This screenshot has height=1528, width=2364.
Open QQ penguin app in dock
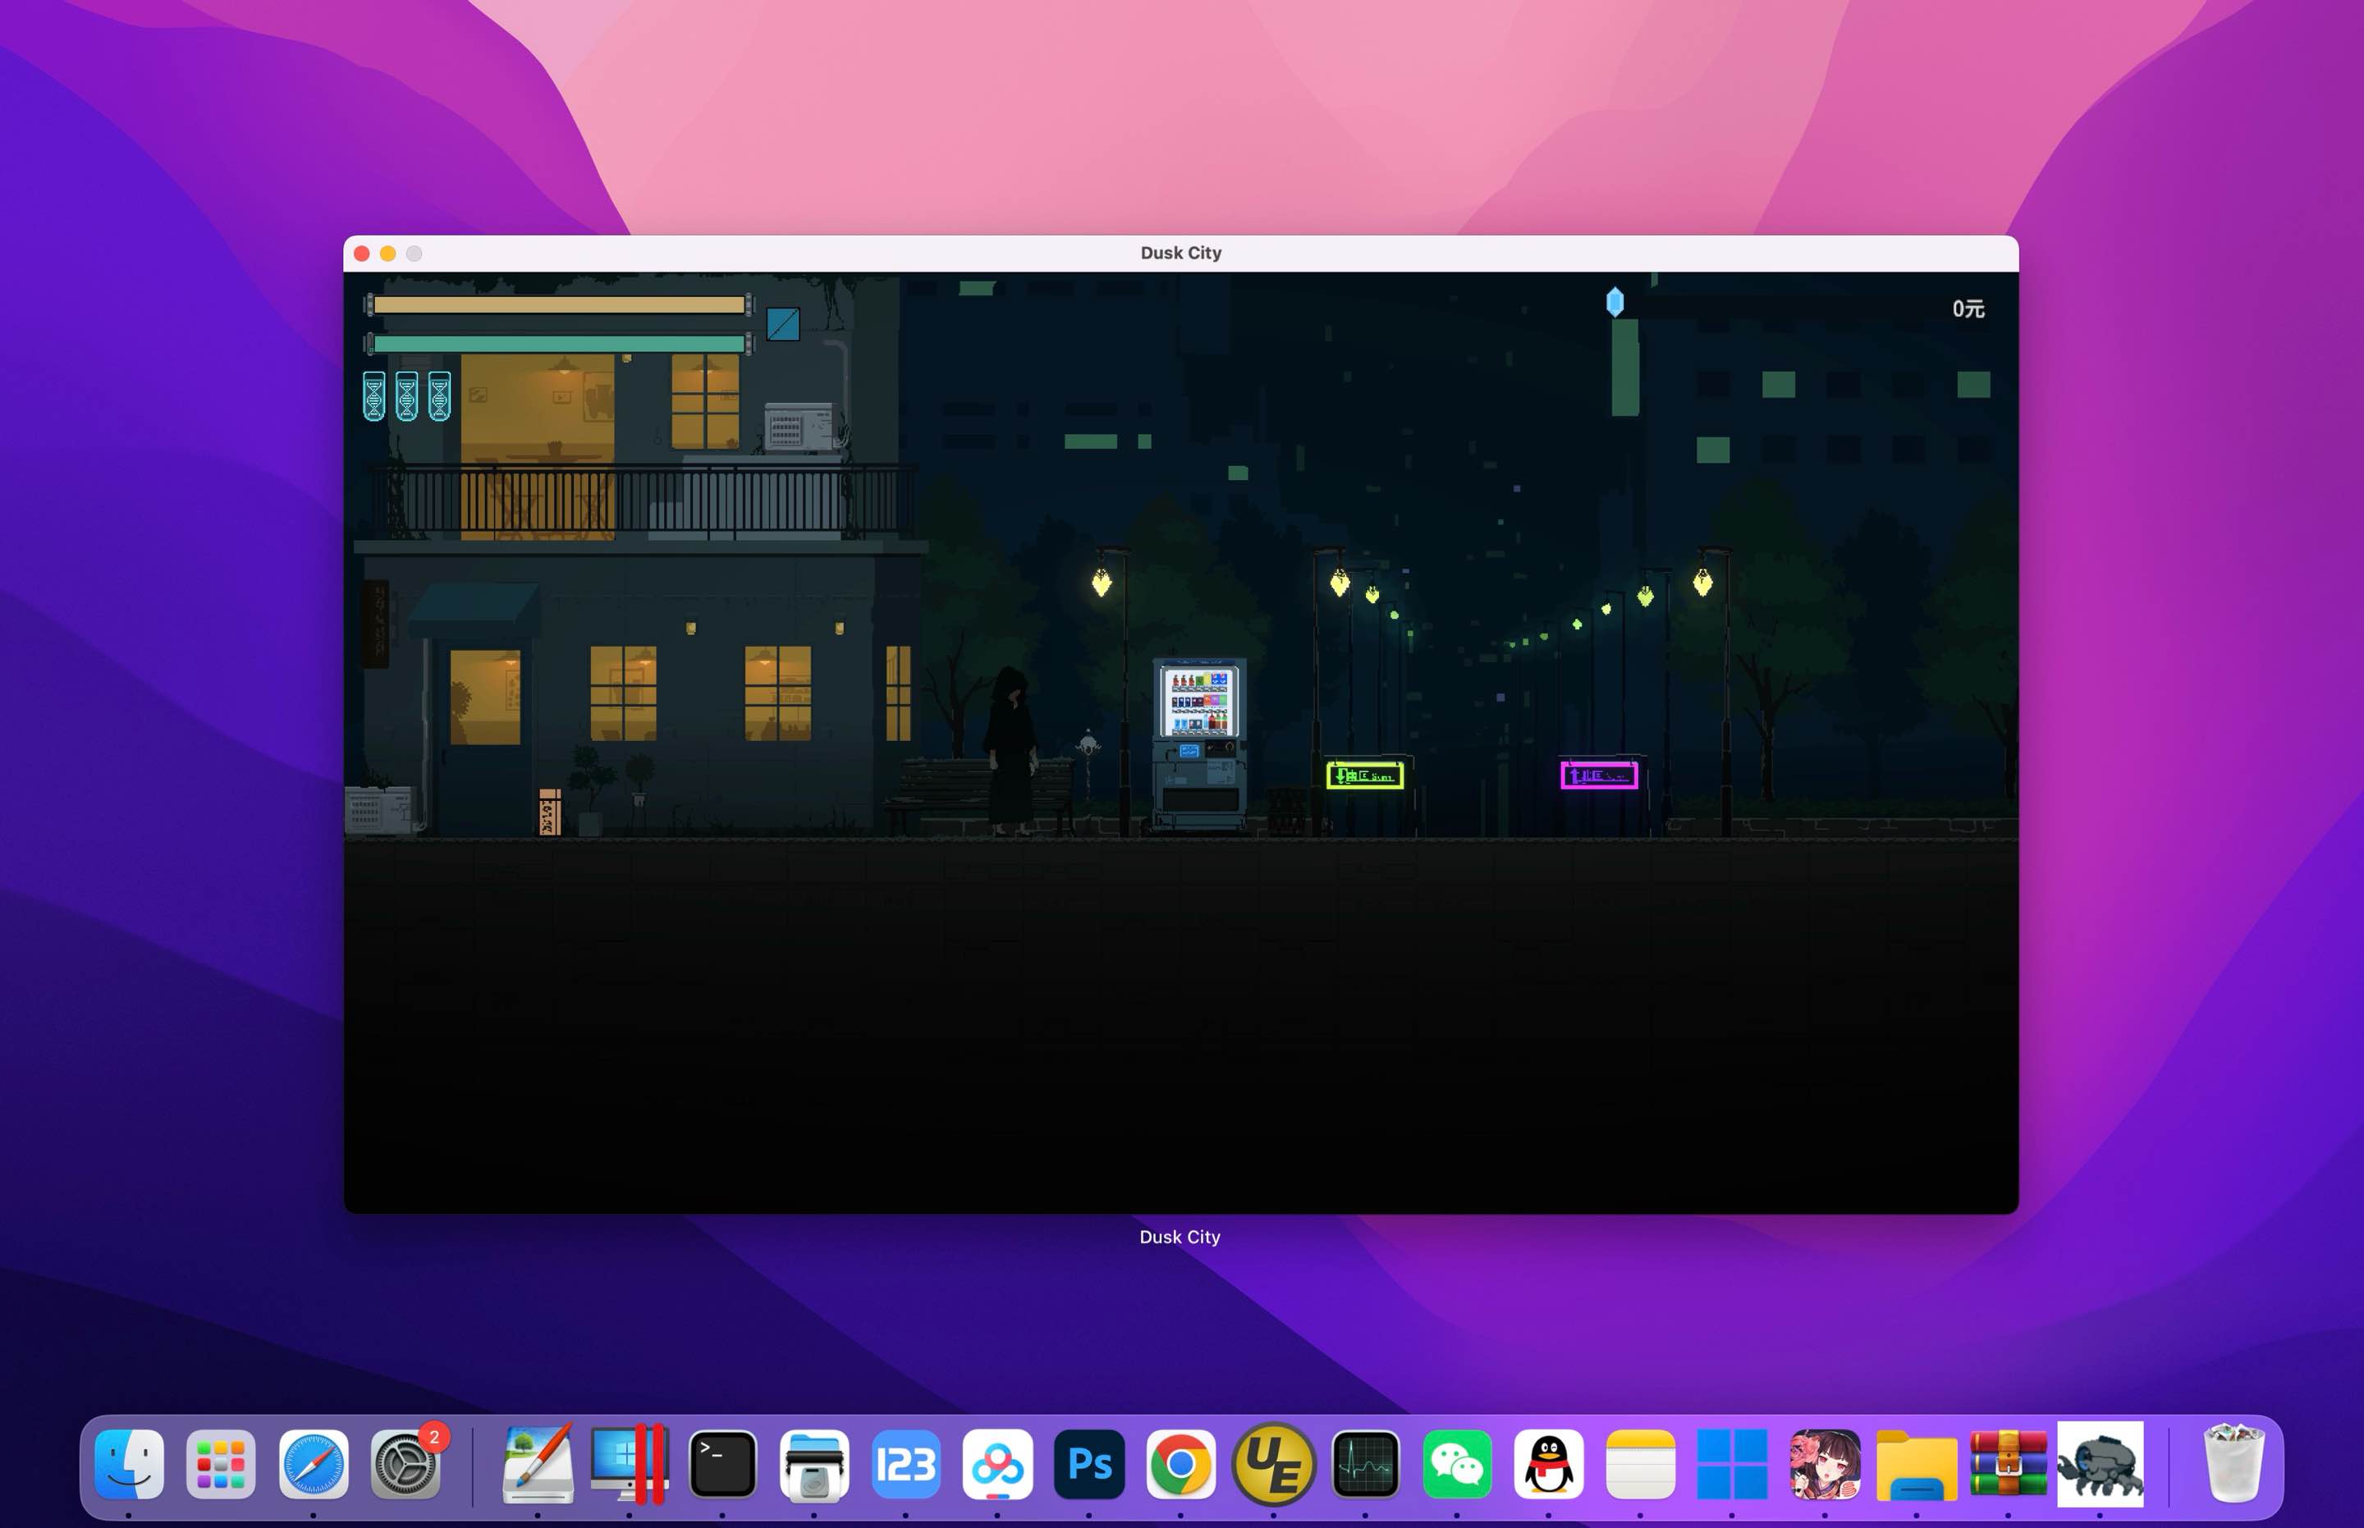1548,1465
